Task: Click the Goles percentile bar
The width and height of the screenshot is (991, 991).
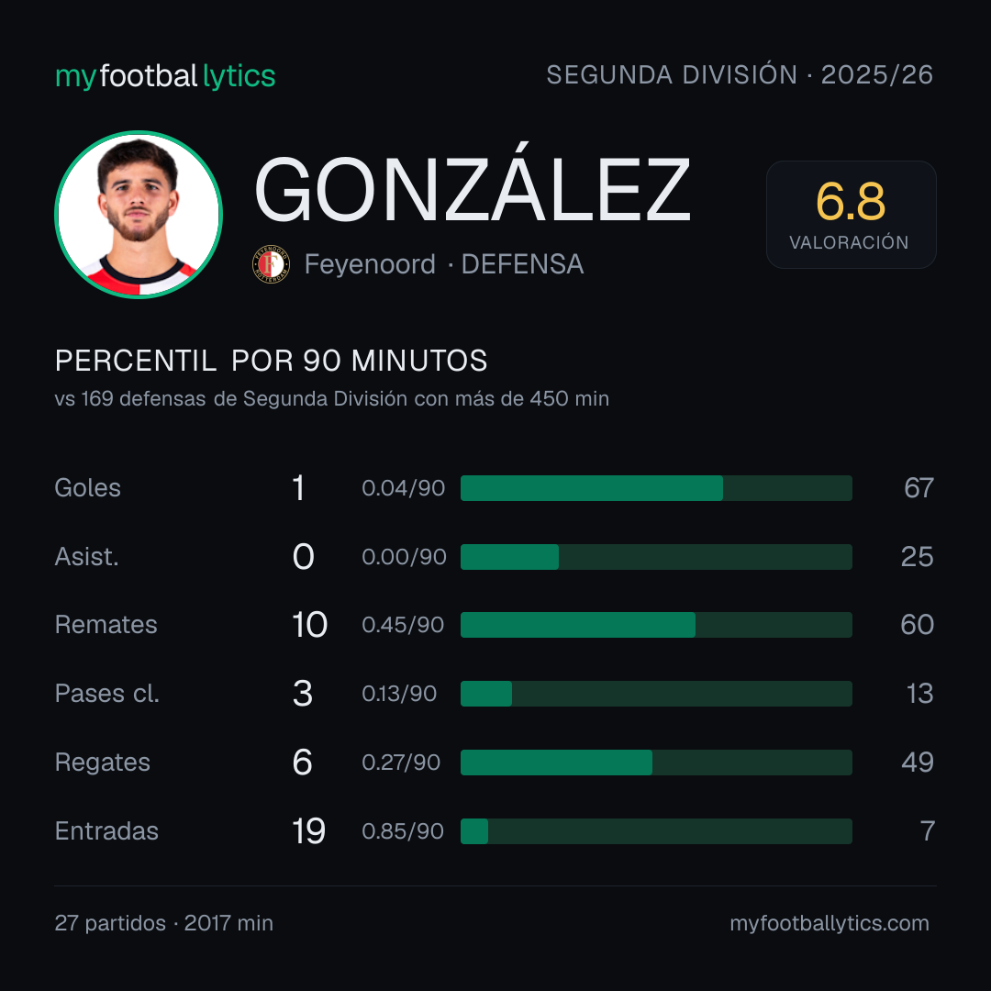Action: pyautogui.click(x=656, y=488)
